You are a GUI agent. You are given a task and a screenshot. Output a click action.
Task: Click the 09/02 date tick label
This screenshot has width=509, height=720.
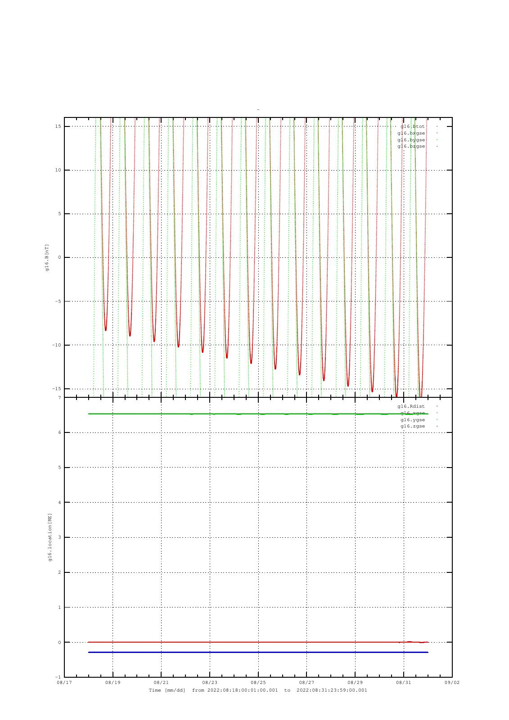tap(452, 683)
